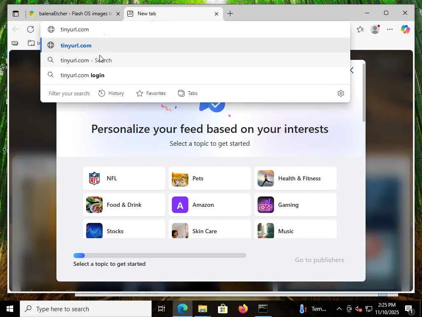Open Microsoft Store from taskbar
The width and height of the screenshot is (422, 317).
[223, 309]
